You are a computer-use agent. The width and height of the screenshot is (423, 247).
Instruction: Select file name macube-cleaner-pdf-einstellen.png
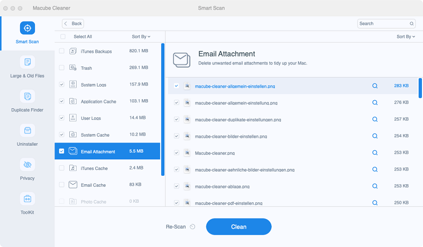point(228,203)
